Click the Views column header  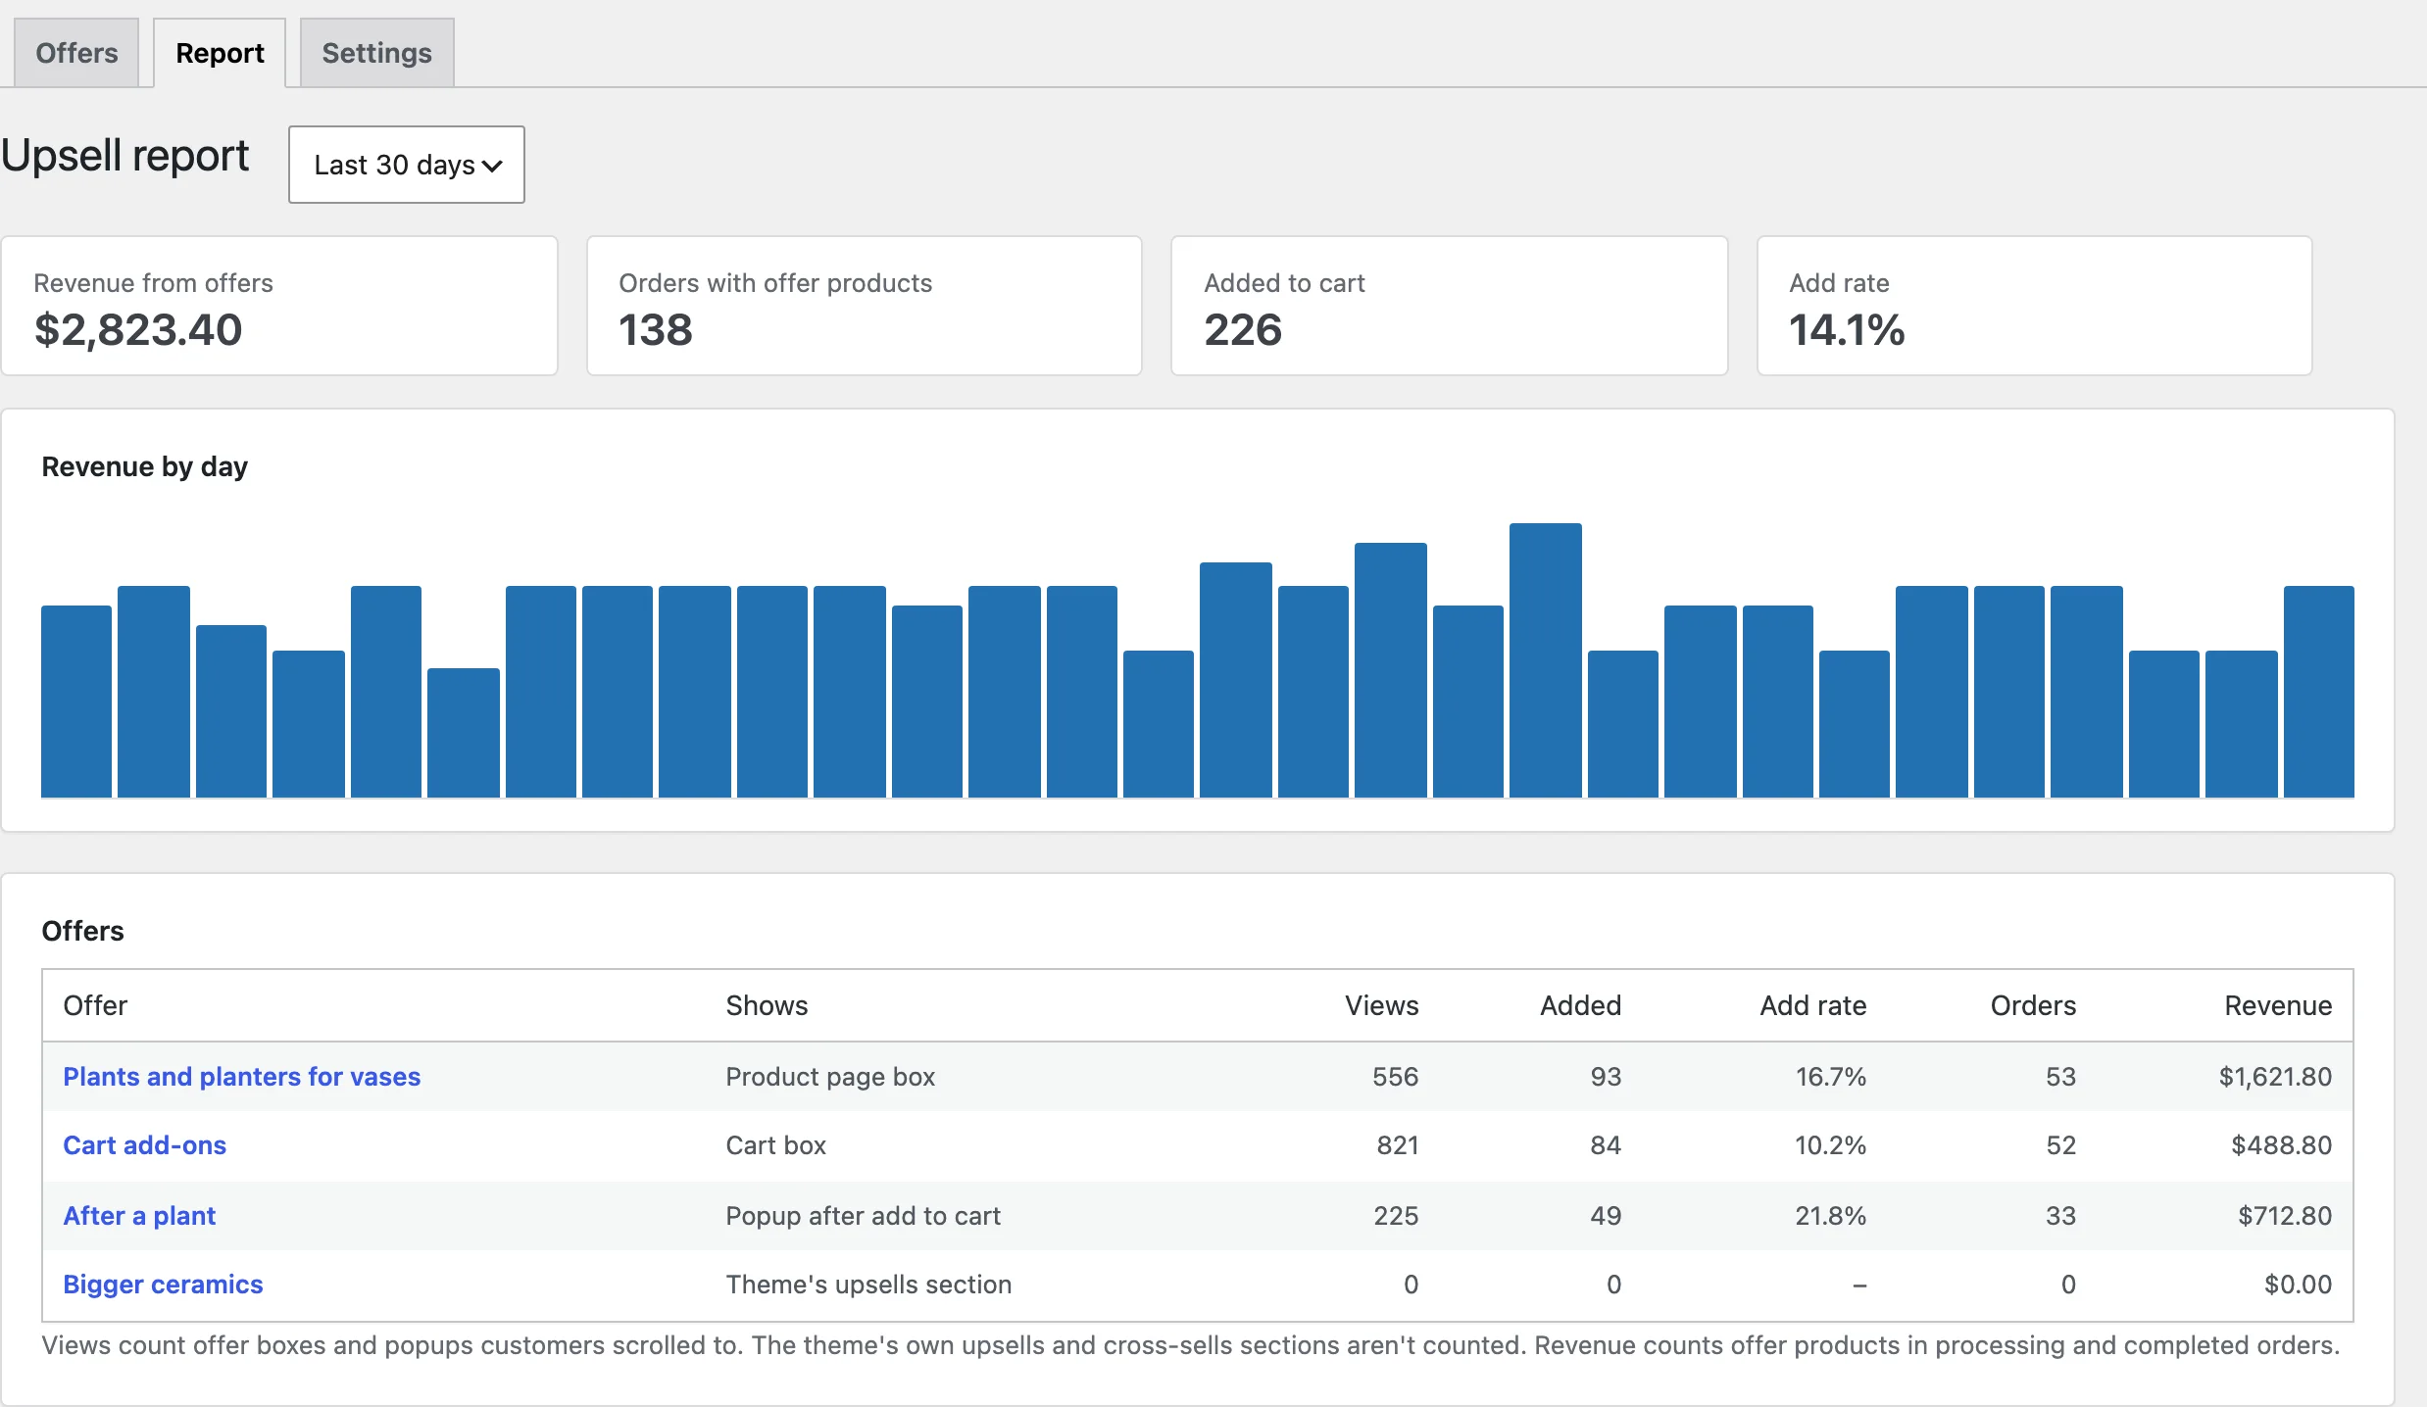(1381, 1005)
